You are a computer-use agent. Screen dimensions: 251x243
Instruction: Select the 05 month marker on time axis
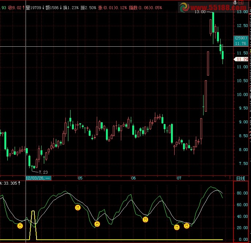click(x=80, y=178)
